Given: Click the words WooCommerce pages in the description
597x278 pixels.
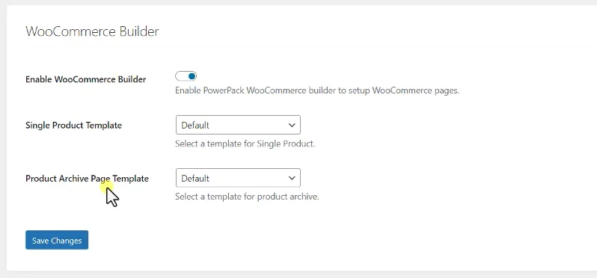Looking at the screenshot, I should point(414,91).
